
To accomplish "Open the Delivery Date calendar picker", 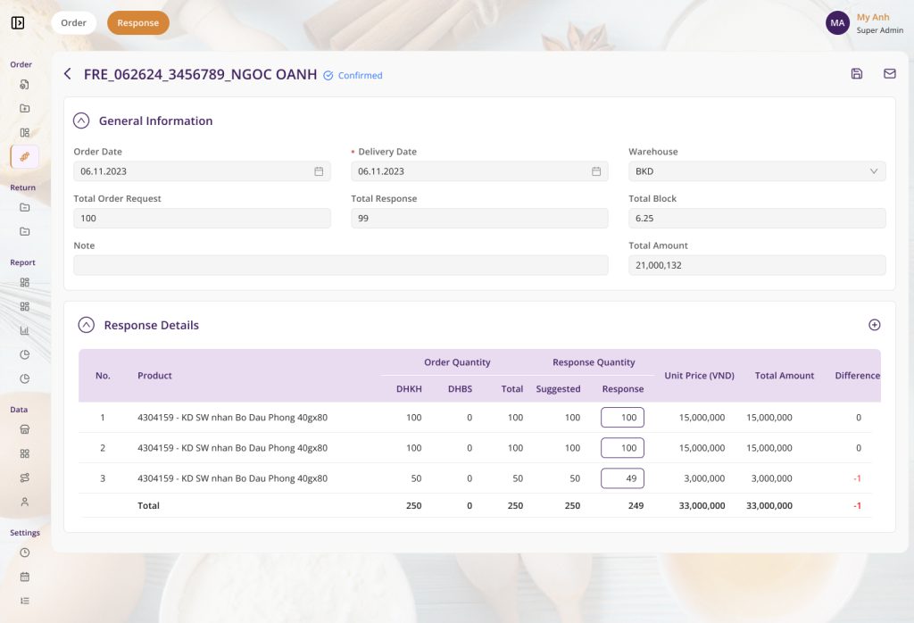I will (x=596, y=171).
